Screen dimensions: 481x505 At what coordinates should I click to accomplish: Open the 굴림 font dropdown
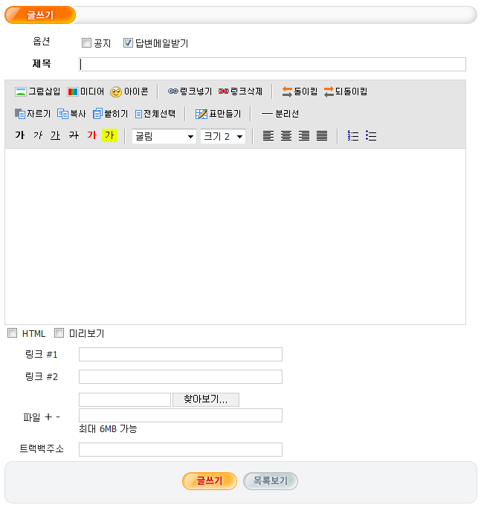pos(164,136)
